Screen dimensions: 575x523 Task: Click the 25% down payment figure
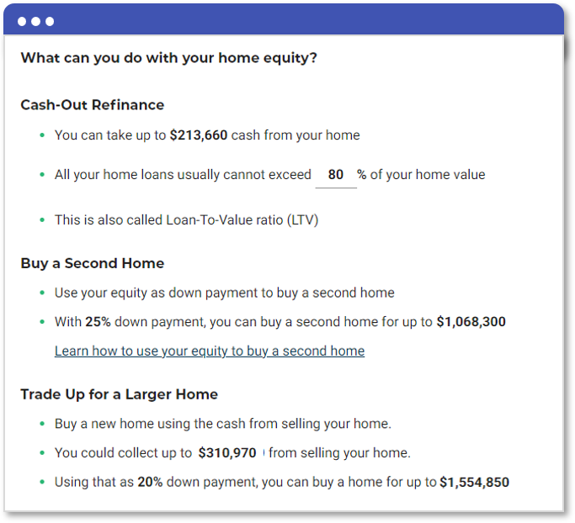(98, 322)
